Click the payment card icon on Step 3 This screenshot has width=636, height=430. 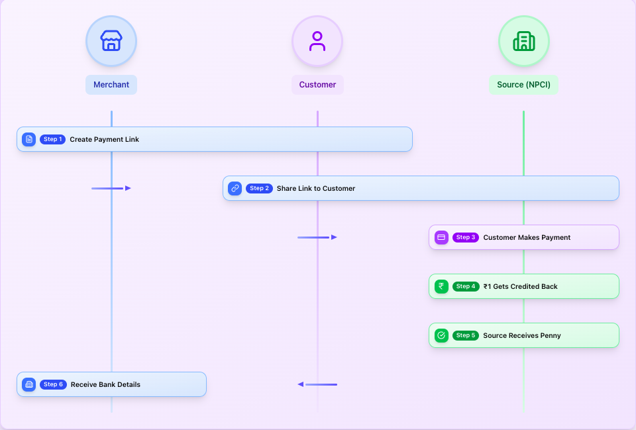point(441,237)
